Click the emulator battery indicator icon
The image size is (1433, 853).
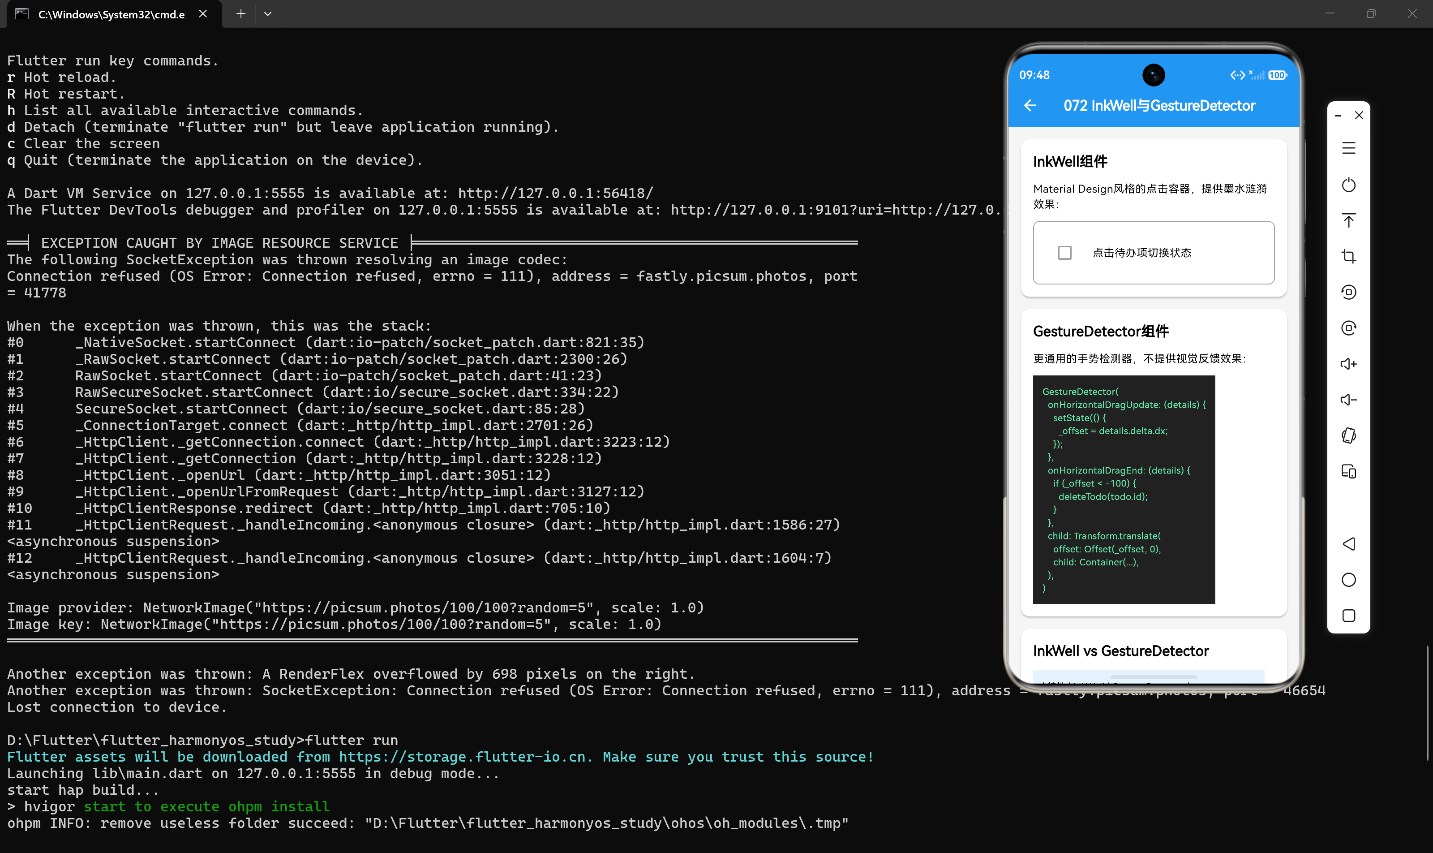[1278, 75]
